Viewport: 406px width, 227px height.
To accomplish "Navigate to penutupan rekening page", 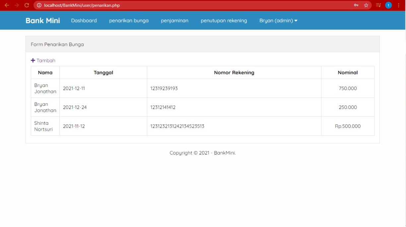I will tap(224, 21).
